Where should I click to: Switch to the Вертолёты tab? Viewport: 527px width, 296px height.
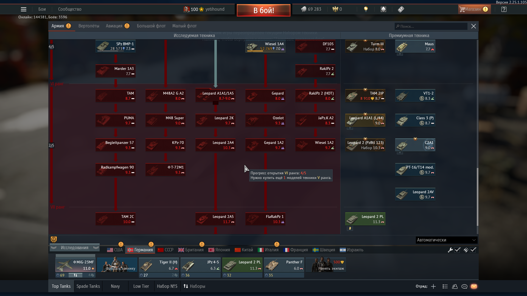[89, 26]
